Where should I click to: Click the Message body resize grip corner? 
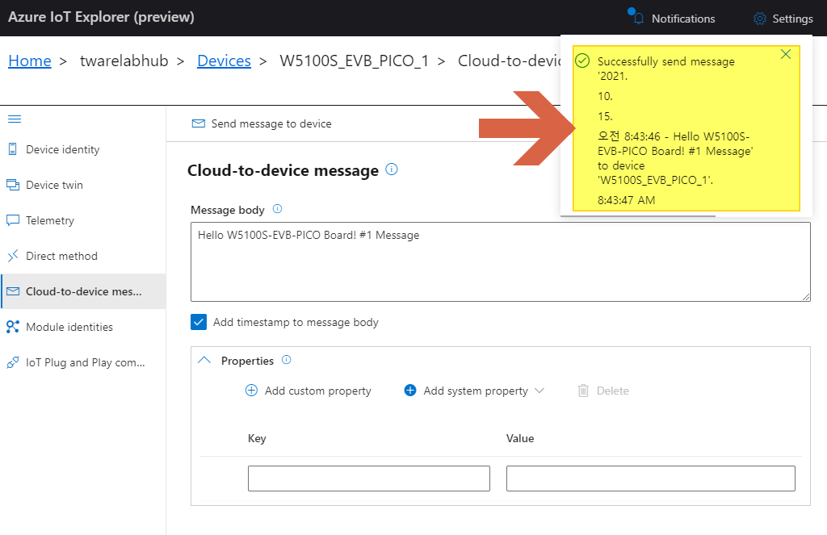pyautogui.click(x=806, y=297)
